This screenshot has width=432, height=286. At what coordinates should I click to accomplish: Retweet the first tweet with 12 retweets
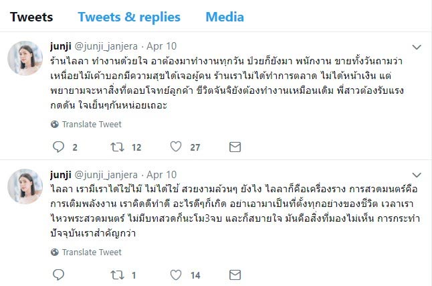tap(118, 146)
